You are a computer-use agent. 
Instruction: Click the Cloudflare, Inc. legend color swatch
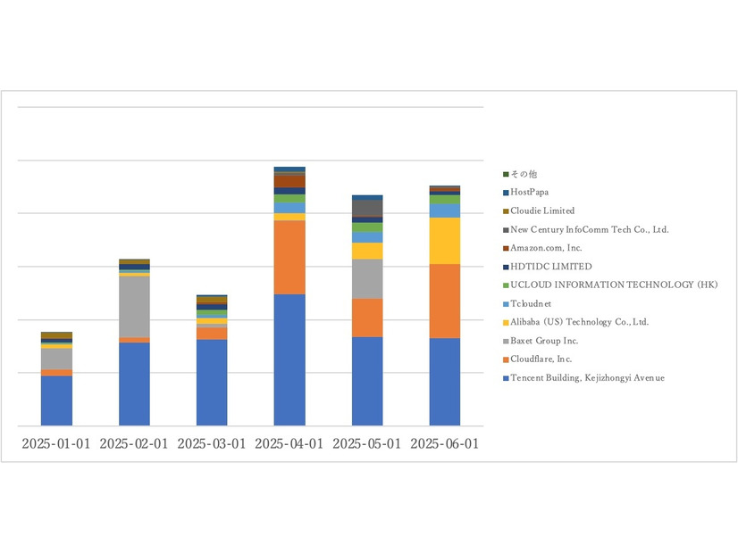coord(506,359)
